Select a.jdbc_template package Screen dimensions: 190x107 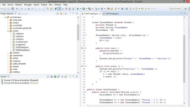tap(19, 64)
